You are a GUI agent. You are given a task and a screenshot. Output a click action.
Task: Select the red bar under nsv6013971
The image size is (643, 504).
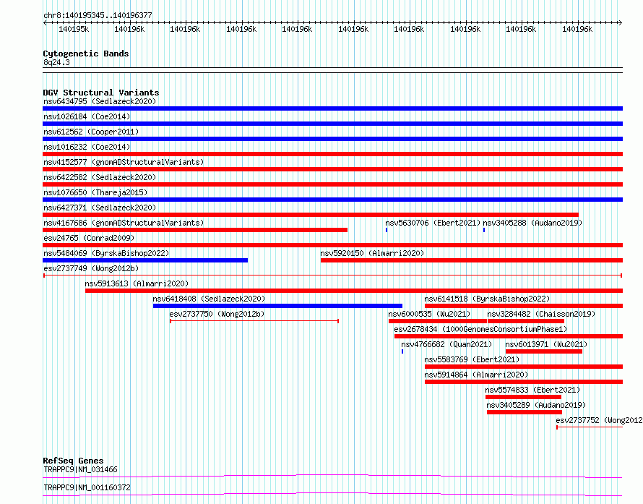pyautogui.click(x=544, y=351)
